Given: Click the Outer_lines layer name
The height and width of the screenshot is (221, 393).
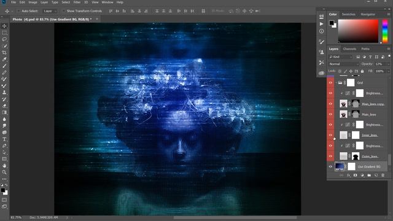Looking at the screenshot, I should pyautogui.click(x=370, y=157).
